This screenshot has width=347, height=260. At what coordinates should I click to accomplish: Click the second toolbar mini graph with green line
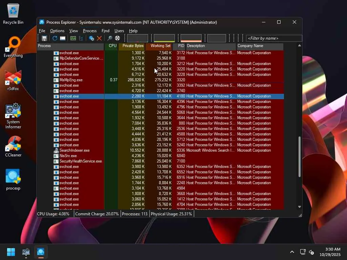click(x=164, y=38)
